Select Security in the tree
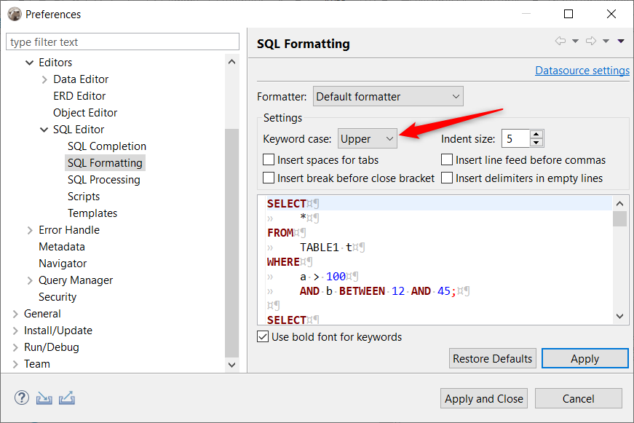Screen dimensions: 634x423 click(58, 297)
